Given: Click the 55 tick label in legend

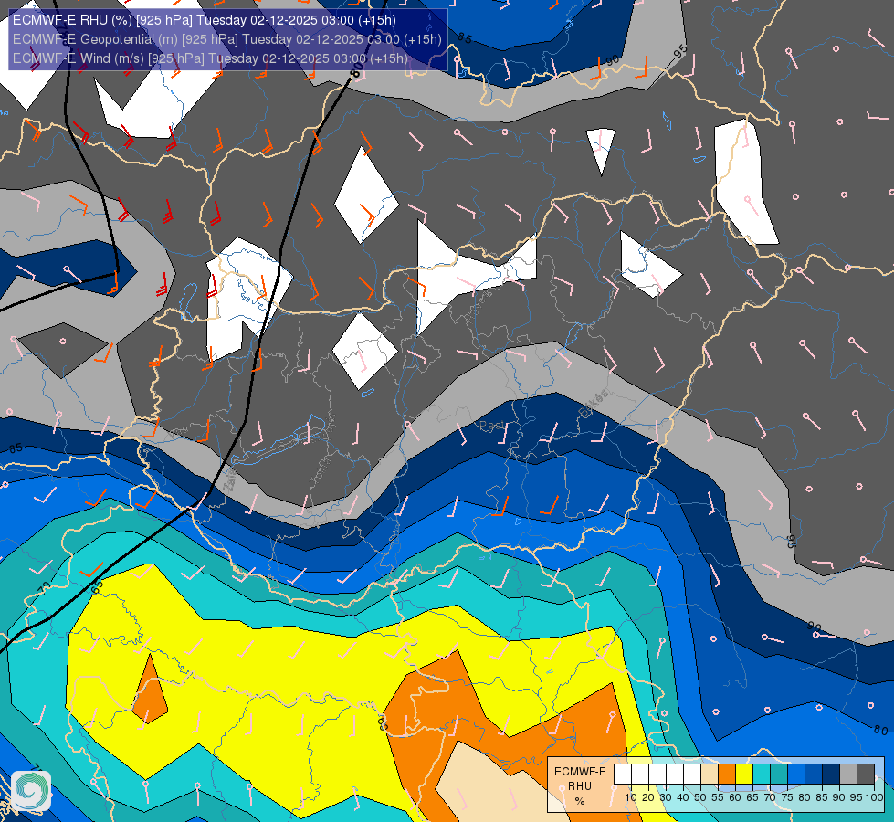Looking at the screenshot, I should click(718, 797).
